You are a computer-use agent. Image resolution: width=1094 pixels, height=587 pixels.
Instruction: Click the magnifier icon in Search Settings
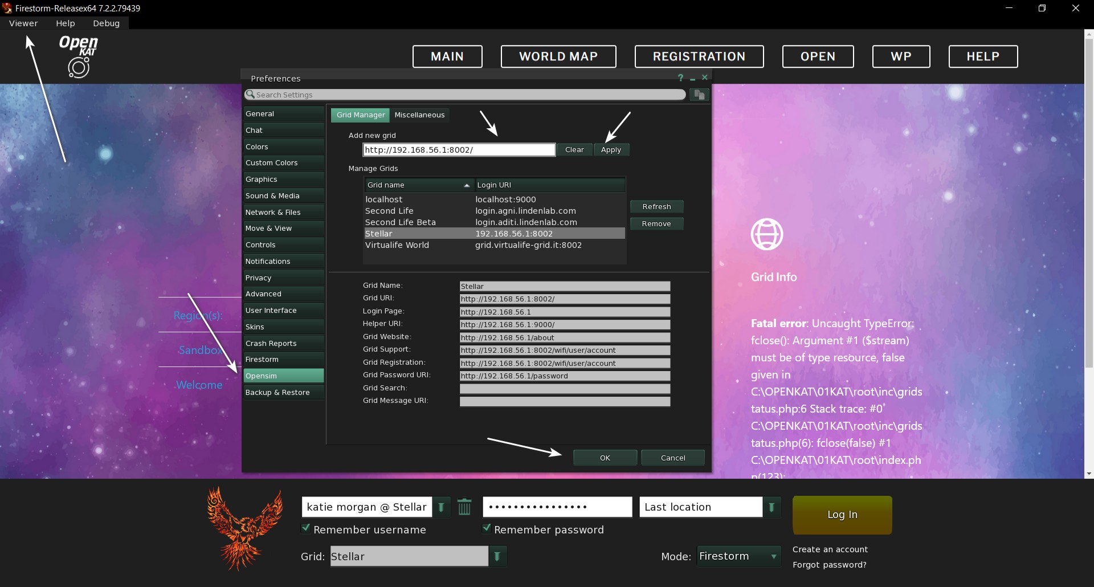(x=250, y=95)
